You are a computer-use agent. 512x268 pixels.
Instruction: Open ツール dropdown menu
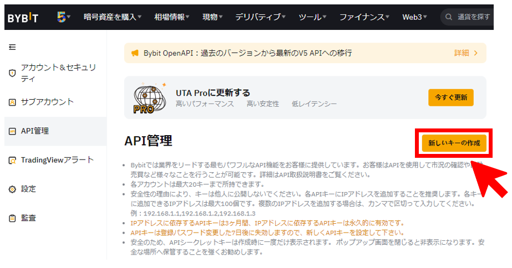[312, 17]
